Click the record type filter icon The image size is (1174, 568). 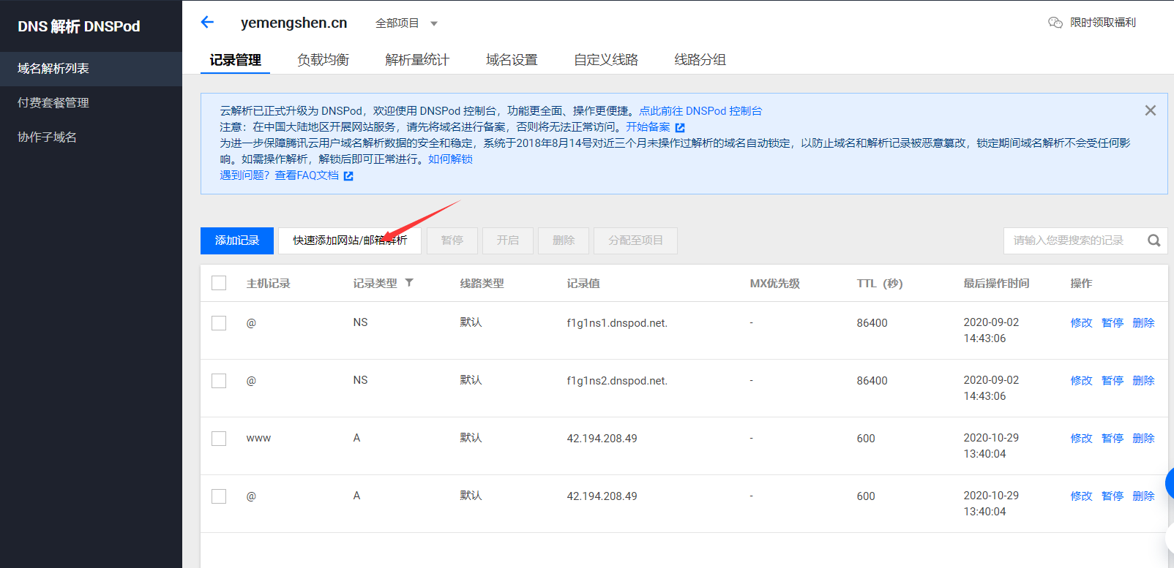[409, 283]
